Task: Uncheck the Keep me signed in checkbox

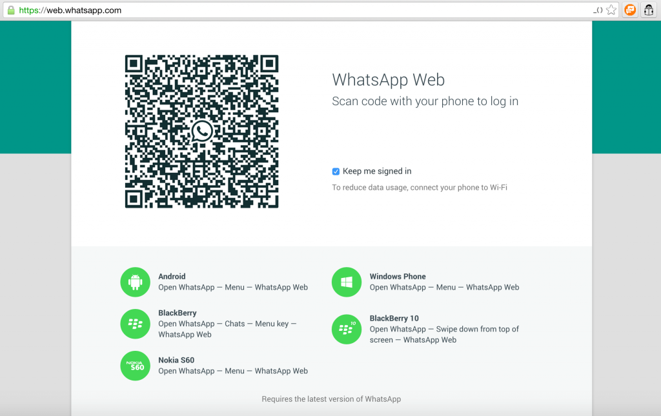Action: pyautogui.click(x=336, y=172)
